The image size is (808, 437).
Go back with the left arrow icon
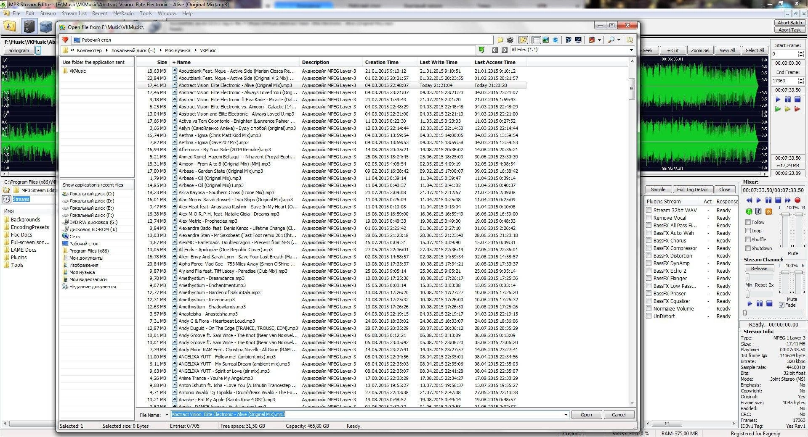(495, 50)
